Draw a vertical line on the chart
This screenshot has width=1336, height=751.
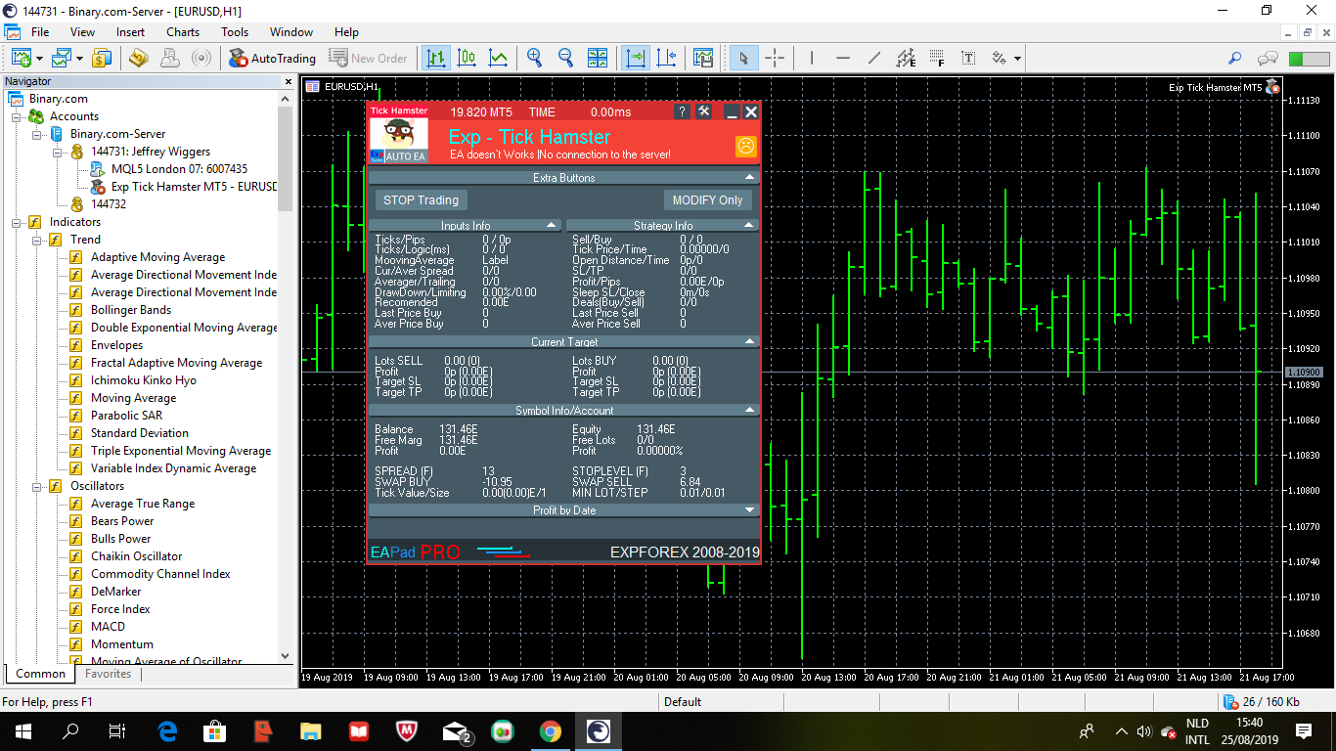pyautogui.click(x=812, y=58)
